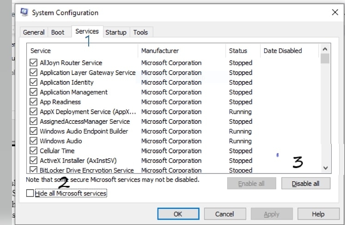345x225 pixels.
Task: Sort by the Manufacturer column header
Action: 182,51
